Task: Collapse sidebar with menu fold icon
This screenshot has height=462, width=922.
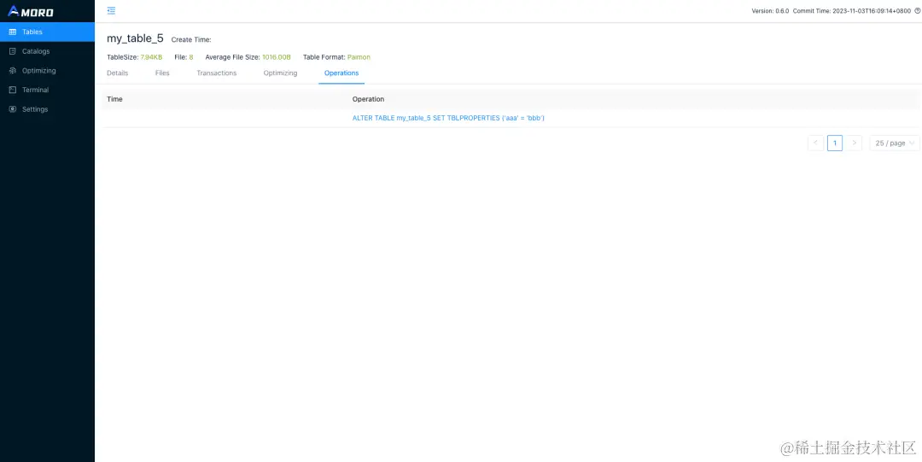Action: point(111,10)
